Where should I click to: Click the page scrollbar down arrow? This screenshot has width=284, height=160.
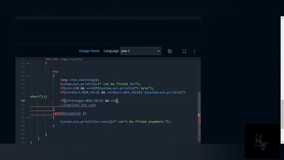pyautogui.click(x=282, y=142)
